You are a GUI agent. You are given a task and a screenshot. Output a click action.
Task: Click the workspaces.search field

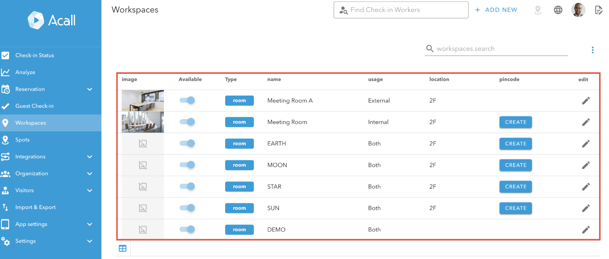point(496,49)
